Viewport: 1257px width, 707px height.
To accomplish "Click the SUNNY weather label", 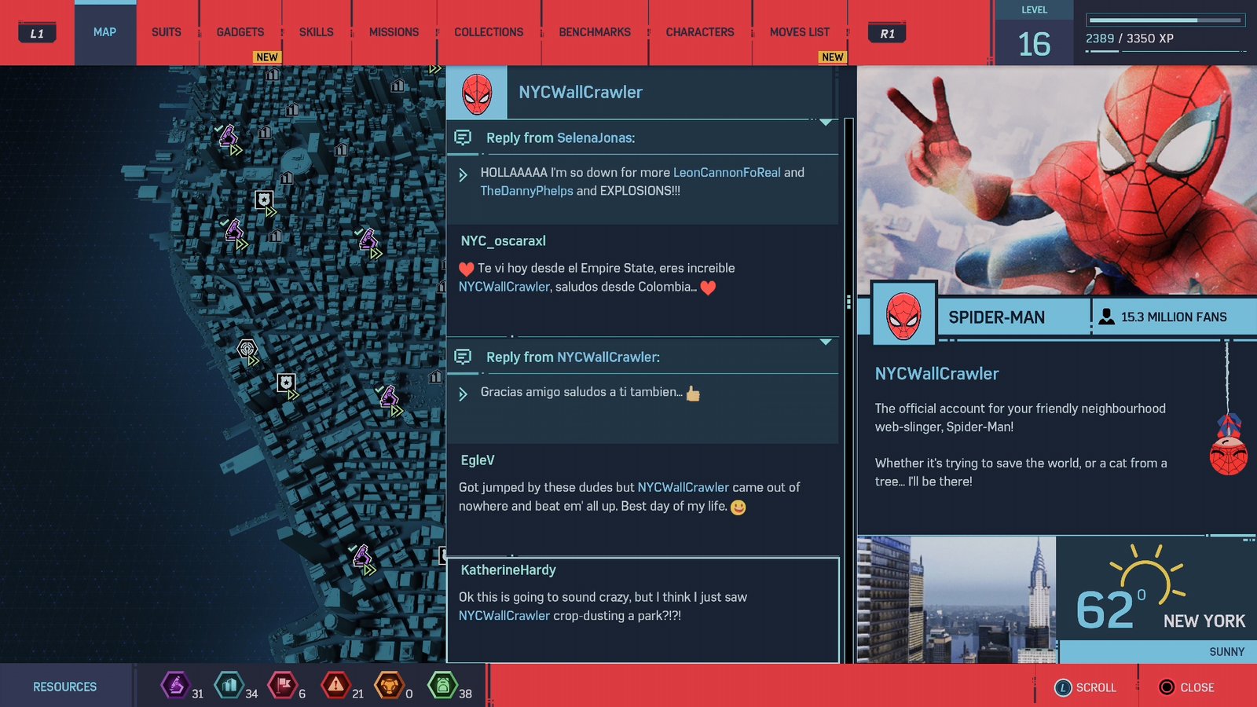I will coord(1226,652).
